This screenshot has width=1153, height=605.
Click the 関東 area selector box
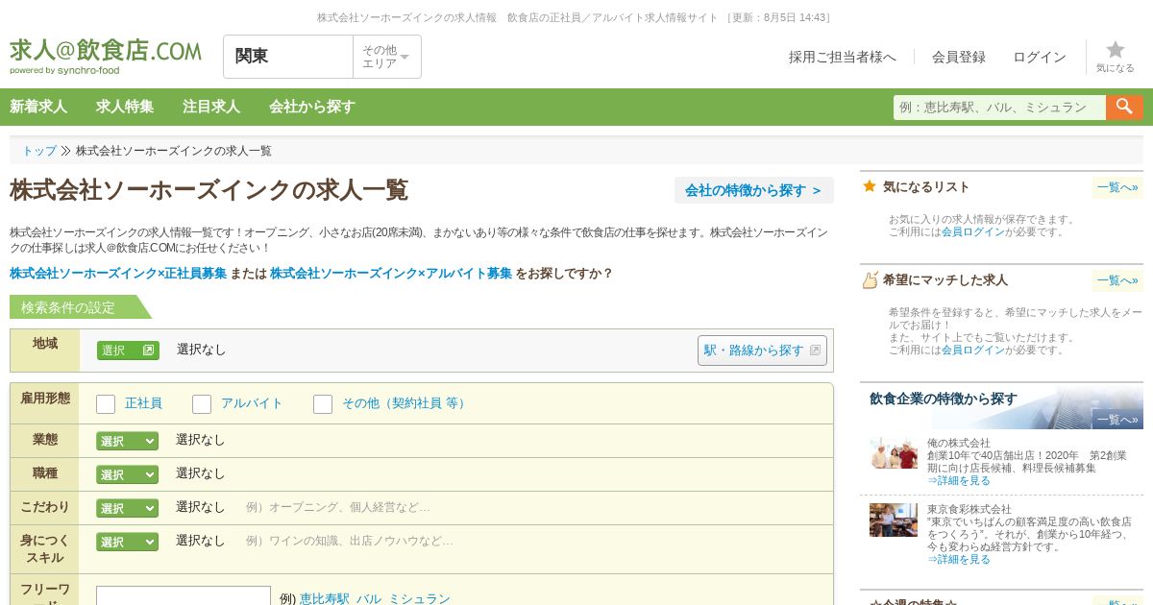point(288,57)
